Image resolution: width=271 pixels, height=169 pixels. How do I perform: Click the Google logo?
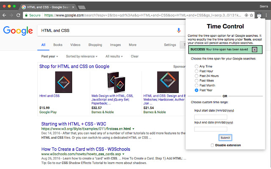click(x=18, y=31)
